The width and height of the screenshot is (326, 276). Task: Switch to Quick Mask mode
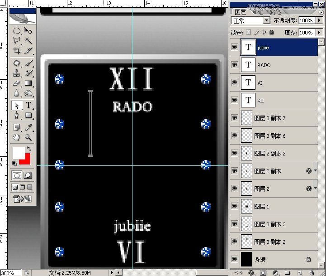click(28, 175)
